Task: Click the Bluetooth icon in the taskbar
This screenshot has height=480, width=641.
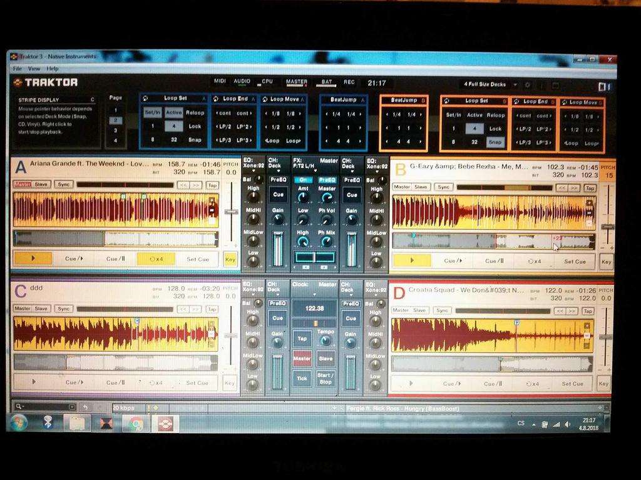Action: [x=48, y=422]
